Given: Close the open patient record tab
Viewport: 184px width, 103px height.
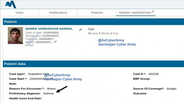Looking at the screenshot, I should click(x=153, y=11).
